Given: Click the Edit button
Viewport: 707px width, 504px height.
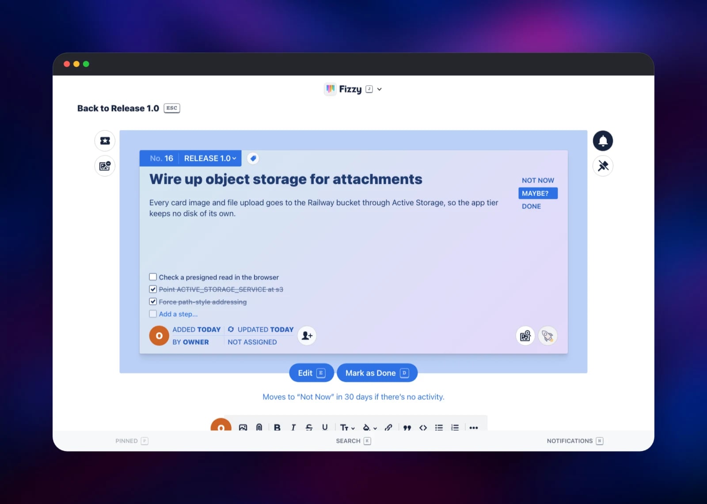Looking at the screenshot, I should [312, 373].
